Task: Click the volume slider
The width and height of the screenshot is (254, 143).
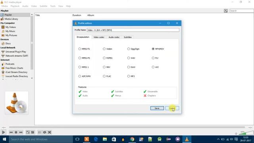Action: click(246, 133)
